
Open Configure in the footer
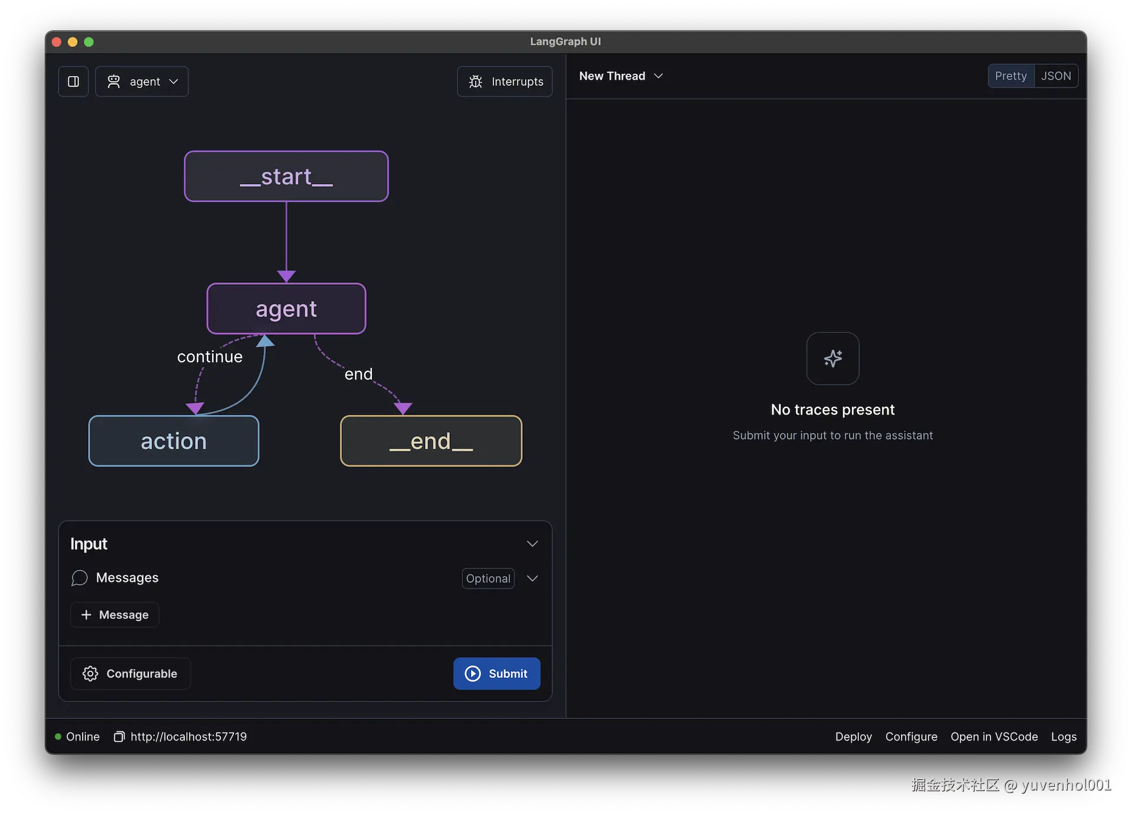pos(911,736)
